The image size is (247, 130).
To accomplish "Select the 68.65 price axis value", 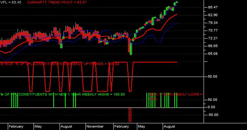I will [213, 46].
